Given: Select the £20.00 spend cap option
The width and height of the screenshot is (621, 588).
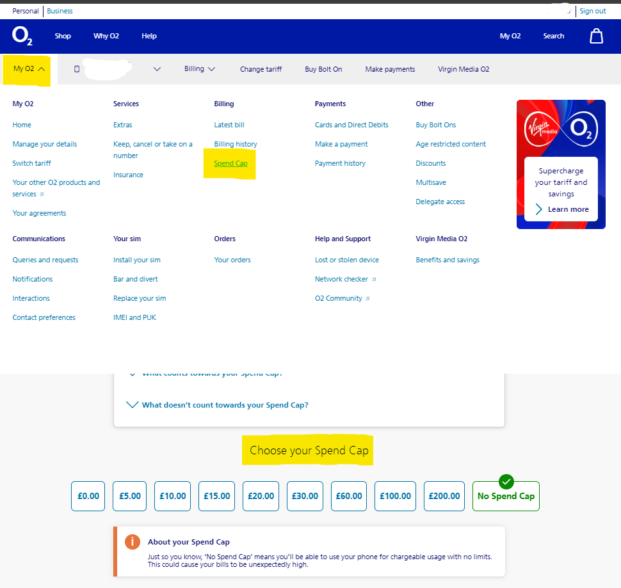Looking at the screenshot, I should click(261, 496).
